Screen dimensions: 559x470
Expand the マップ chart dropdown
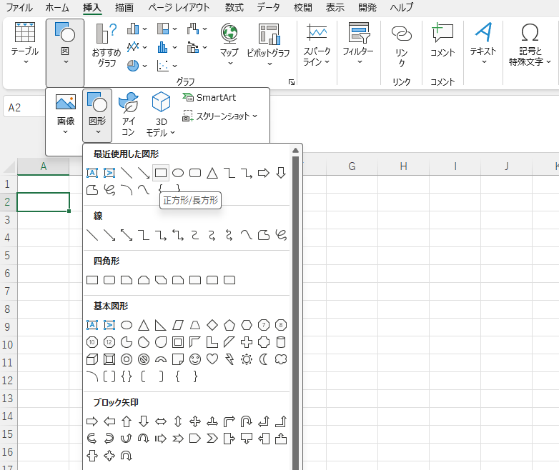click(x=229, y=44)
